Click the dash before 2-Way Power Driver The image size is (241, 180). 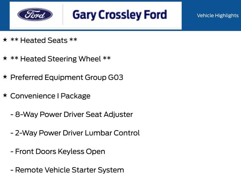click(12, 133)
